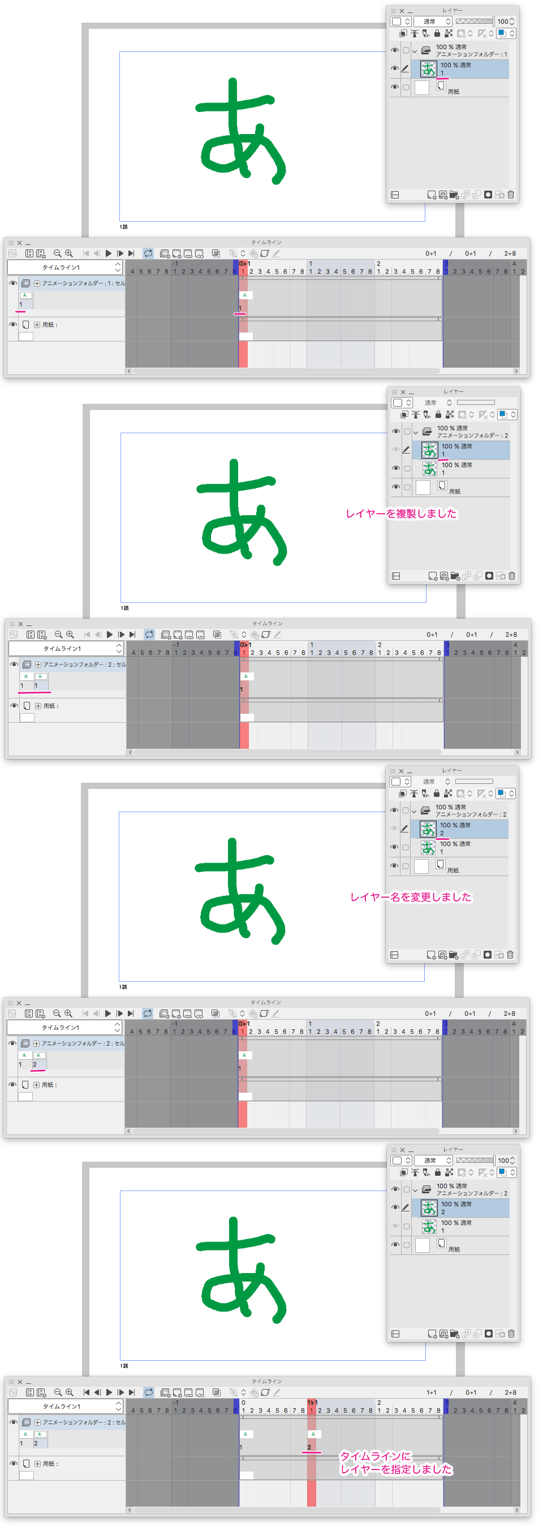Zoom in on the timeline showing 1+1
This screenshot has width=543, height=1527.
[x=70, y=1392]
